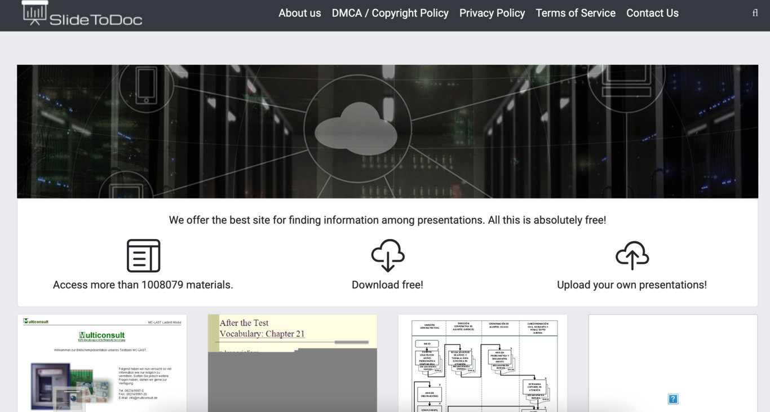Go to Privacy Policy
Image resolution: width=770 pixels, height=412 pixels.
click(492, 13)
